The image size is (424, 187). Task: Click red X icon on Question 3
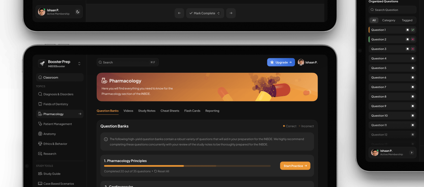pyautogui.click(x=413, y=49)
